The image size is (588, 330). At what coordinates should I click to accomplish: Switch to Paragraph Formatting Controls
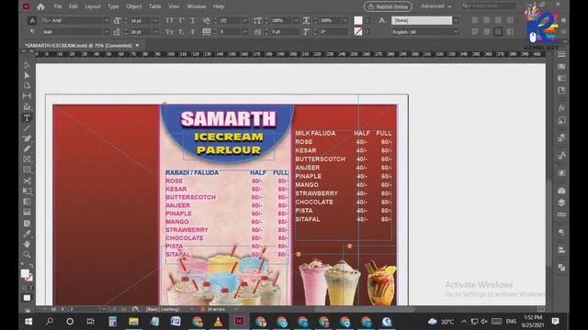[x=32, y=32]
